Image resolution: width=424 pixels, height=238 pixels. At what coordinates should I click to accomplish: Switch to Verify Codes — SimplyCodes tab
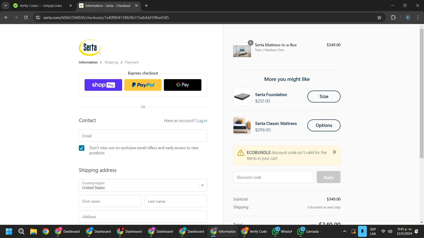pos(41,6)
